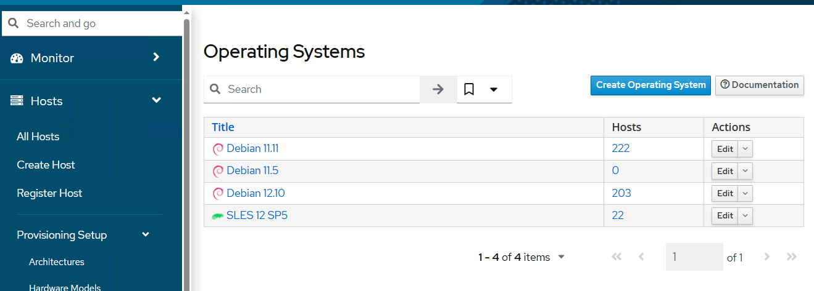
Task: Collapse the Hosts menu chevron
Action: [x=157, y=100]
